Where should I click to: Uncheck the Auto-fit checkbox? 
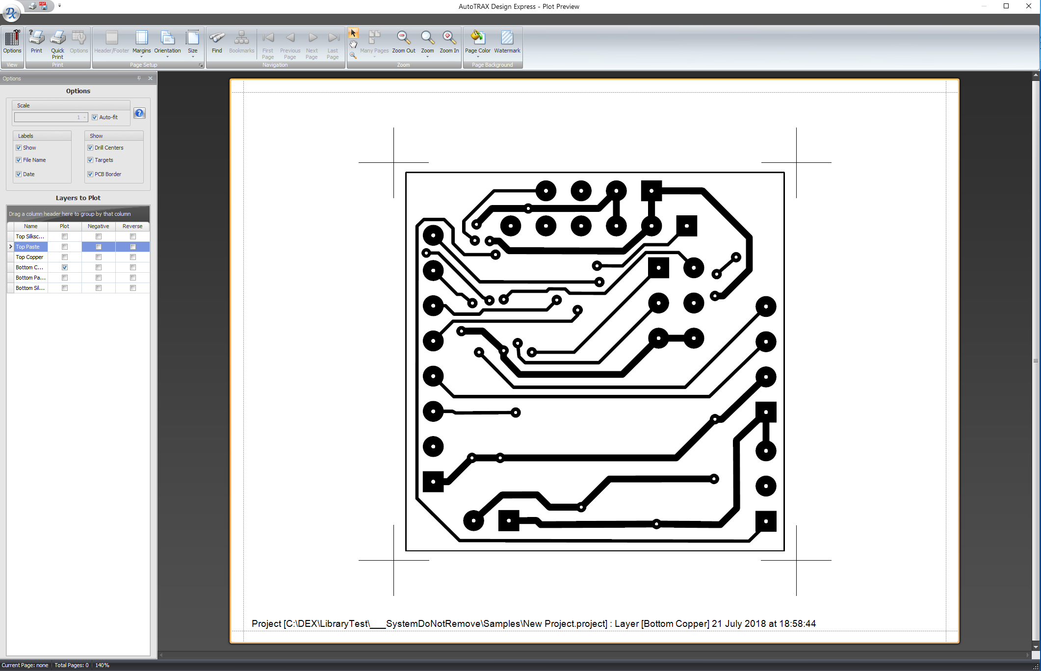95,117
